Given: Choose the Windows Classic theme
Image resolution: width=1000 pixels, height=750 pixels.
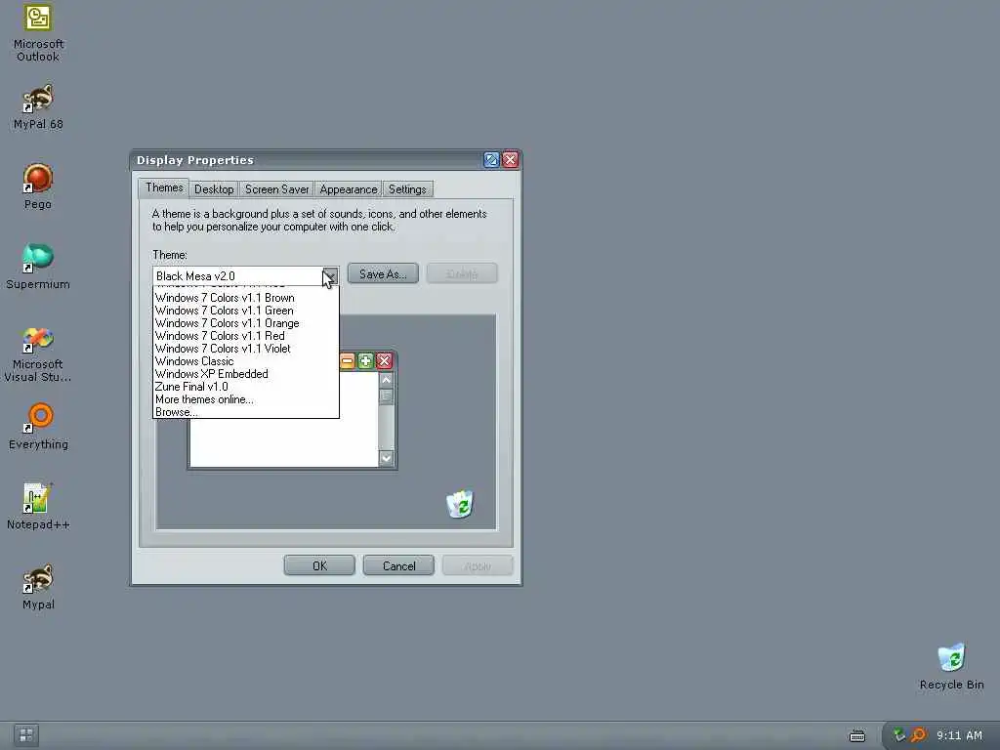Looking at the screenshot, I should pos(245,361).
